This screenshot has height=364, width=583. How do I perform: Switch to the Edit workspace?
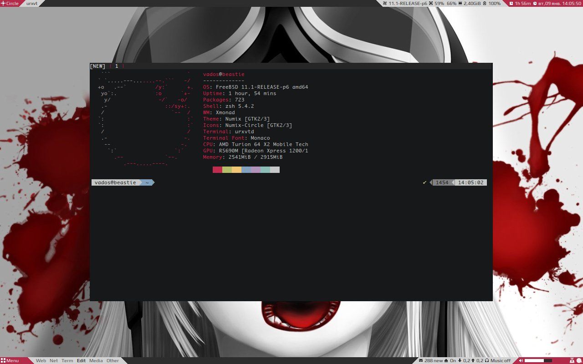pyautogui.click(x=81, y=360)
